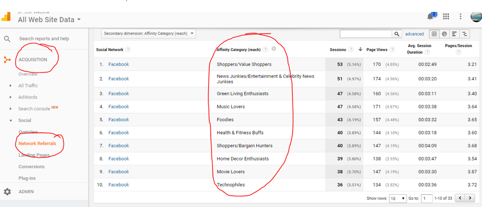Show help for Sessions column

click(351, 50)
